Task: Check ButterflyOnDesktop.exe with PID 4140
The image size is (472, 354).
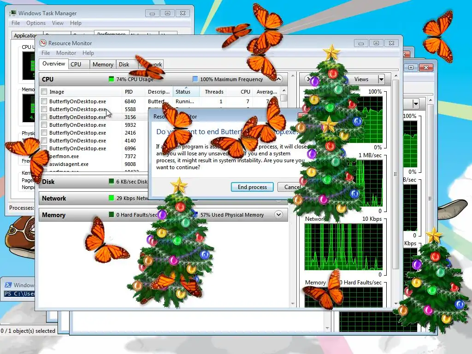Action: [x=44, y=140]
